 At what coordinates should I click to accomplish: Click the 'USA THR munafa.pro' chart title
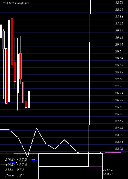pyautogui.click(x=16, y=3)
